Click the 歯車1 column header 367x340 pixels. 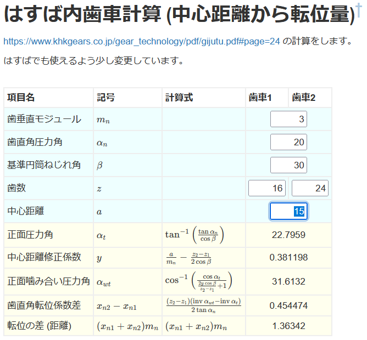260,98
